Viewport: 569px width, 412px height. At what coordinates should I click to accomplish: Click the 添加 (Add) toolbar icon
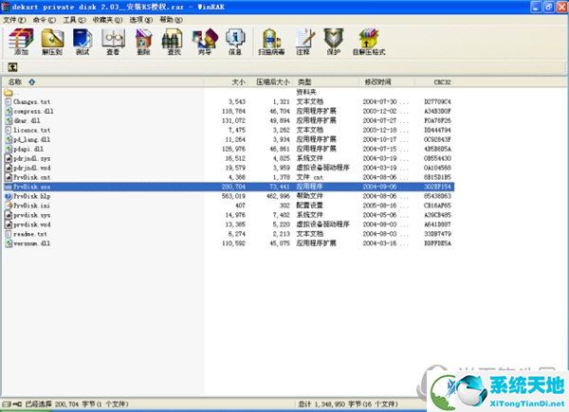(22, 42)
